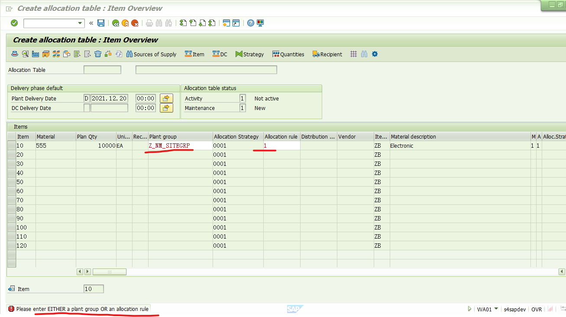
Task: Click the arrow button beside Plant Delivery Date
Action: [166, 98]
